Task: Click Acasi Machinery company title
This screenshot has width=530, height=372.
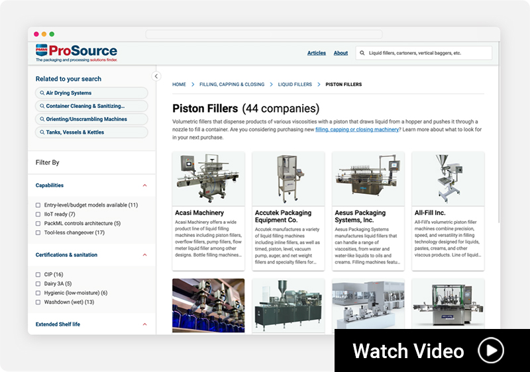Action: point(199,213)
